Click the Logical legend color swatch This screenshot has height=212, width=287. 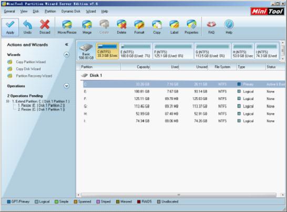coord(36,201)
